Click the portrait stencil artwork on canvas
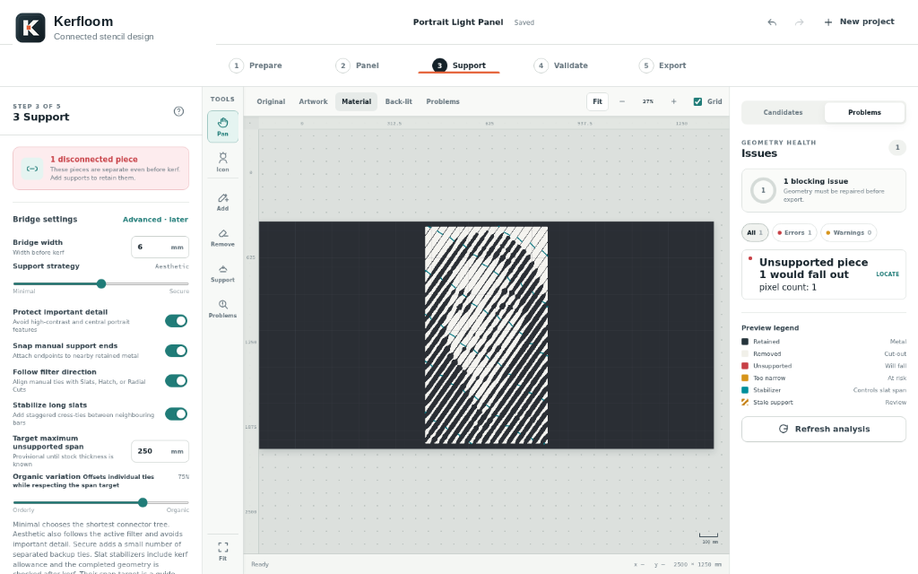918x574 pixels. click(487, 335)
